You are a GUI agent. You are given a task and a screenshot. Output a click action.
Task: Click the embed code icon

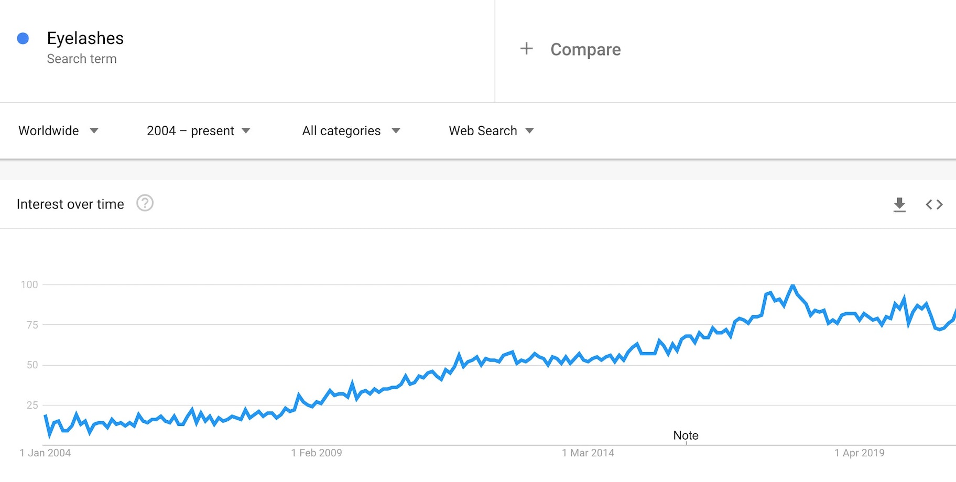click(934, 204)
